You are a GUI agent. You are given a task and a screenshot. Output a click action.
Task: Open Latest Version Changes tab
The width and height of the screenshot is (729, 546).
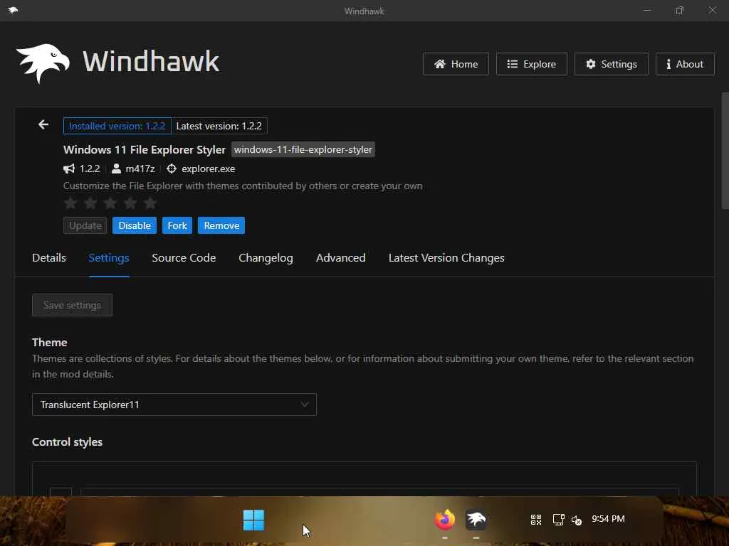[x=446, y=257]
